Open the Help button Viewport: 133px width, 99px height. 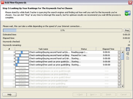click(10, 95)
